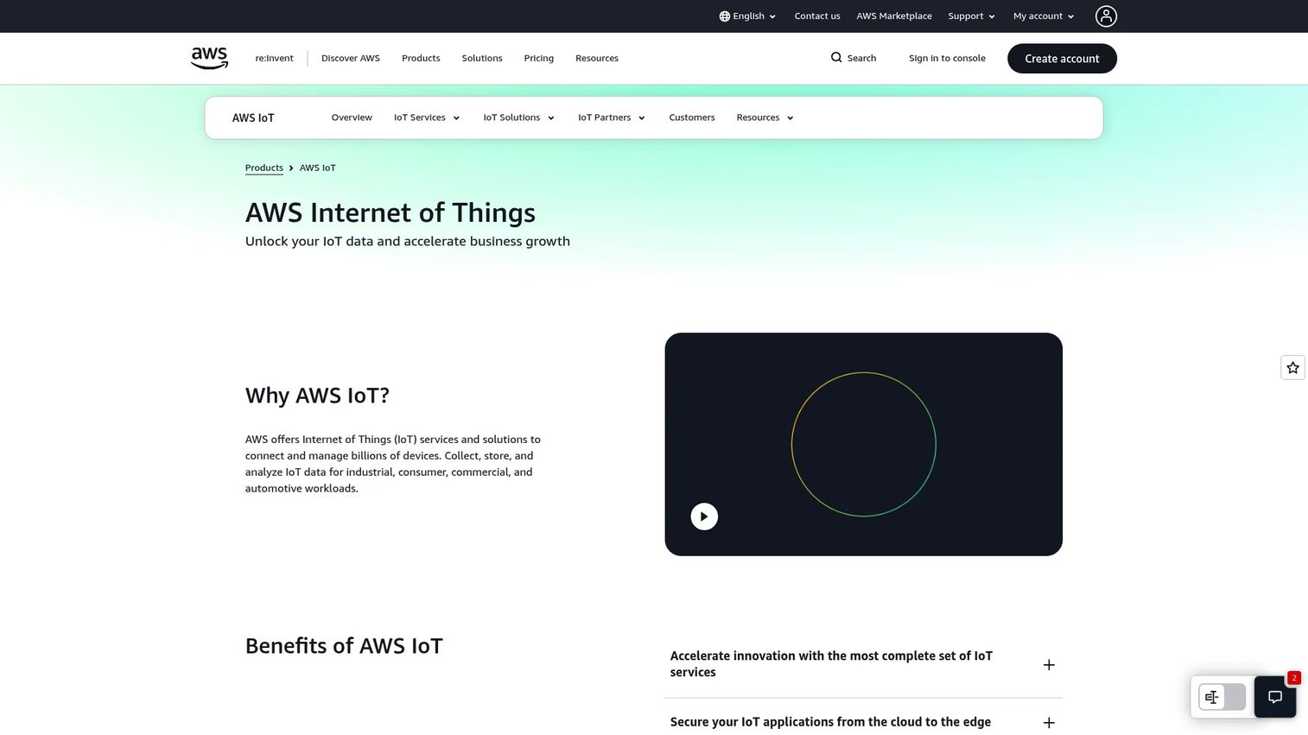Open the Discover AWS menu

[351, 58]
